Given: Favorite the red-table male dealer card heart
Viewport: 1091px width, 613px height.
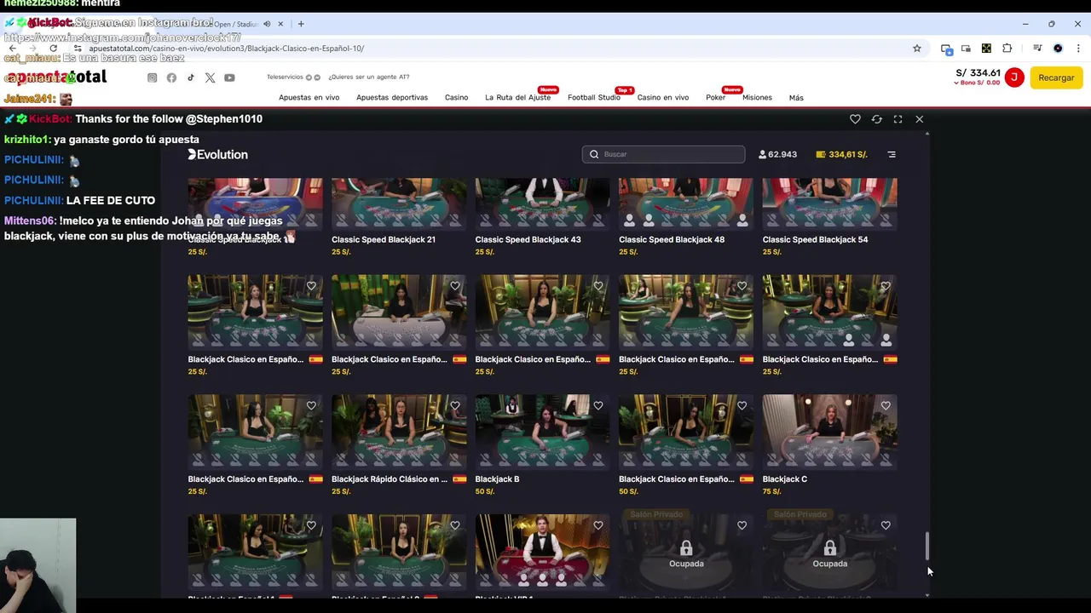Looking at the screenshot, I should click(x=598, y=526).
